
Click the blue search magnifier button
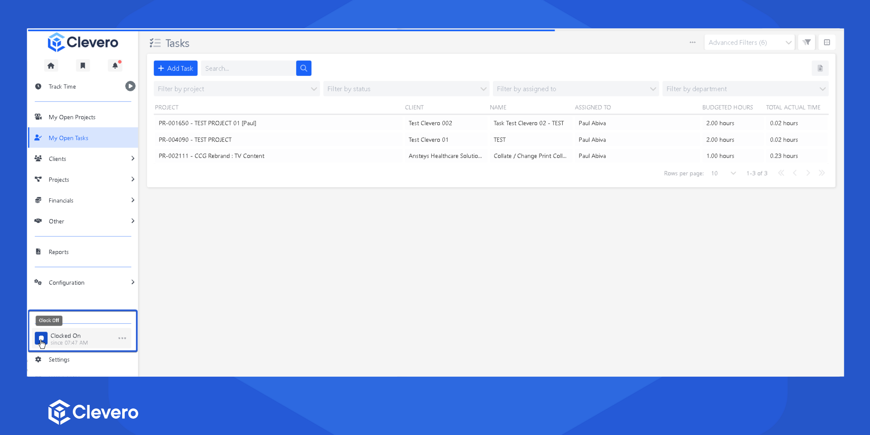click(303, 68)
